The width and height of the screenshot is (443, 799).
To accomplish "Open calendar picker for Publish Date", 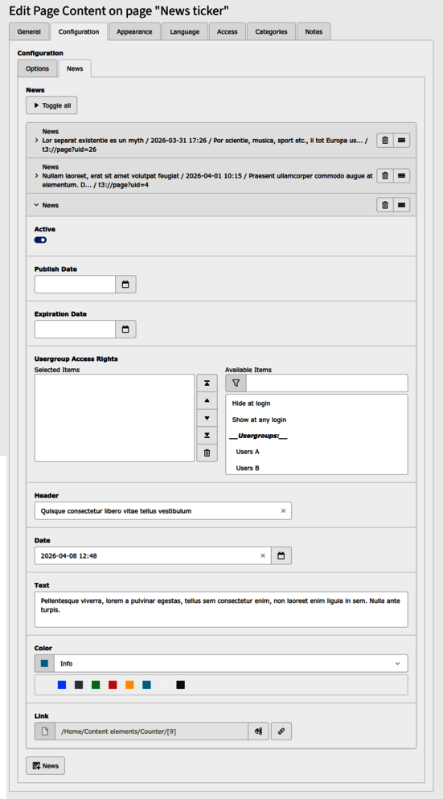I will (125, 285).
